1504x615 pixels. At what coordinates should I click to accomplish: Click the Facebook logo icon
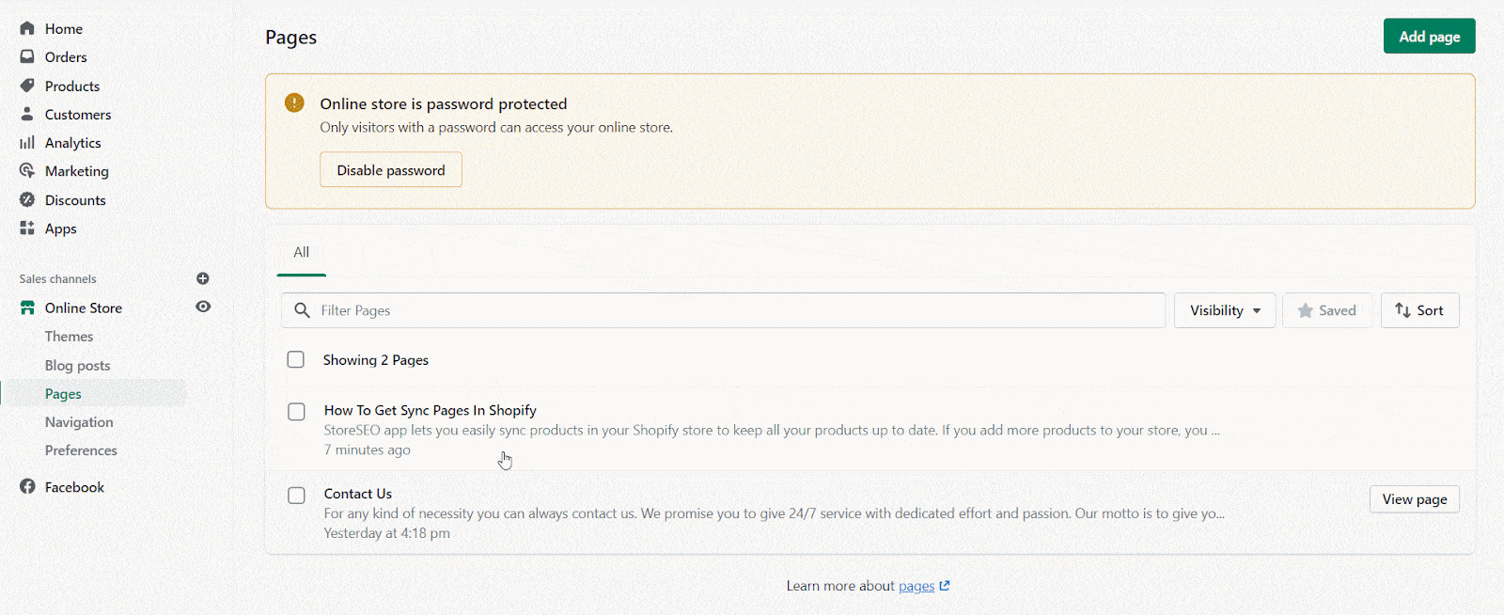click(x=27, y=486)
